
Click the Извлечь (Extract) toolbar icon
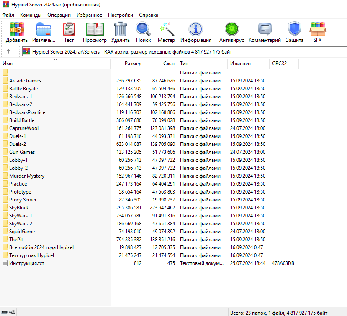[44, 29]
